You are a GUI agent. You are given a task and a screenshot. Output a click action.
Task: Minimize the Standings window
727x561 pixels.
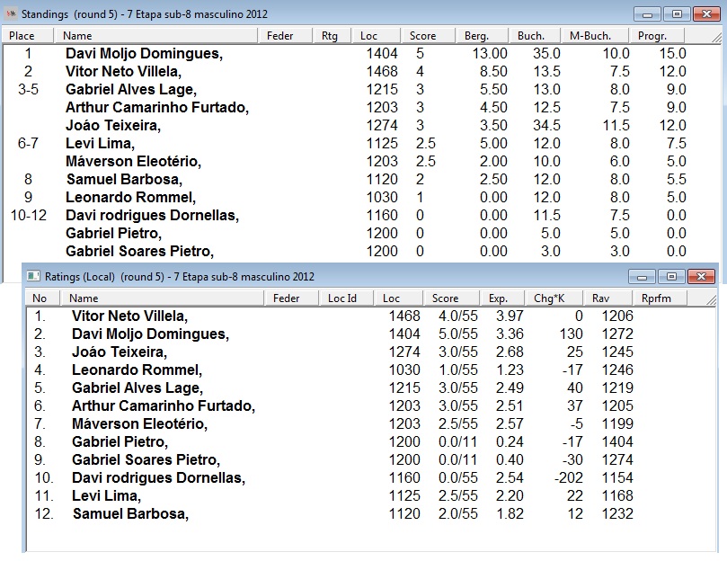point(647,13)
